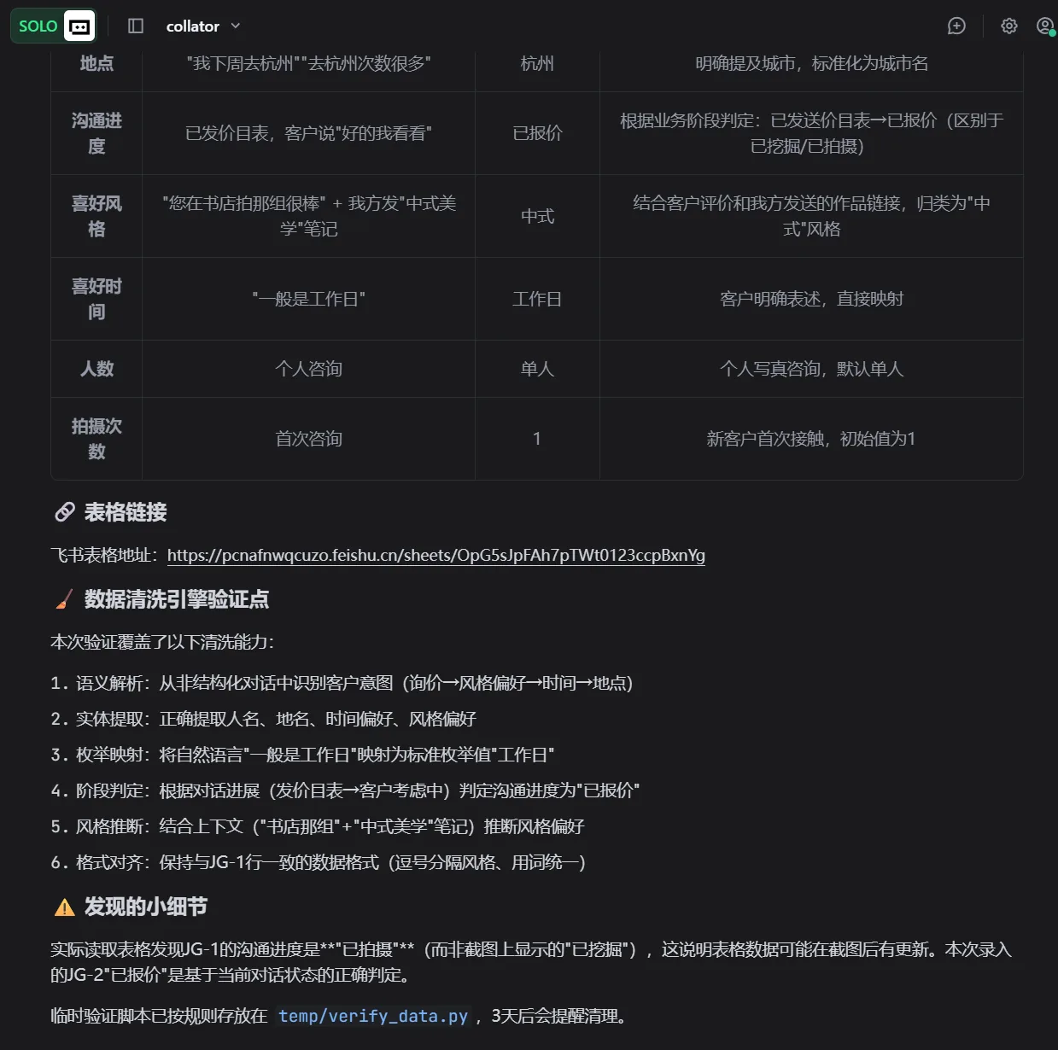
Task: Click the 已发价目表 quote cell
Action: [x=308, y=133]
